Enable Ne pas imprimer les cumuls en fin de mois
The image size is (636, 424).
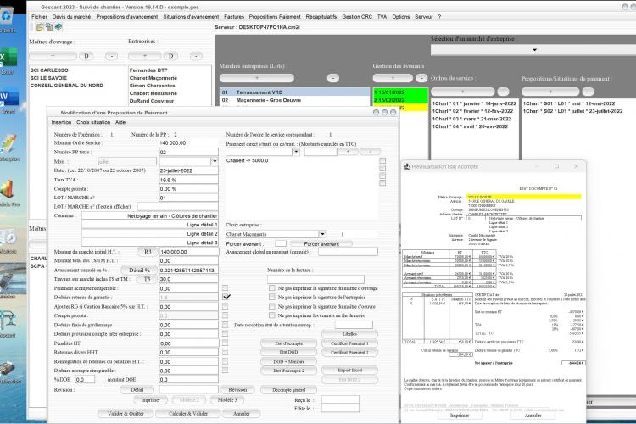click(272, 315)
